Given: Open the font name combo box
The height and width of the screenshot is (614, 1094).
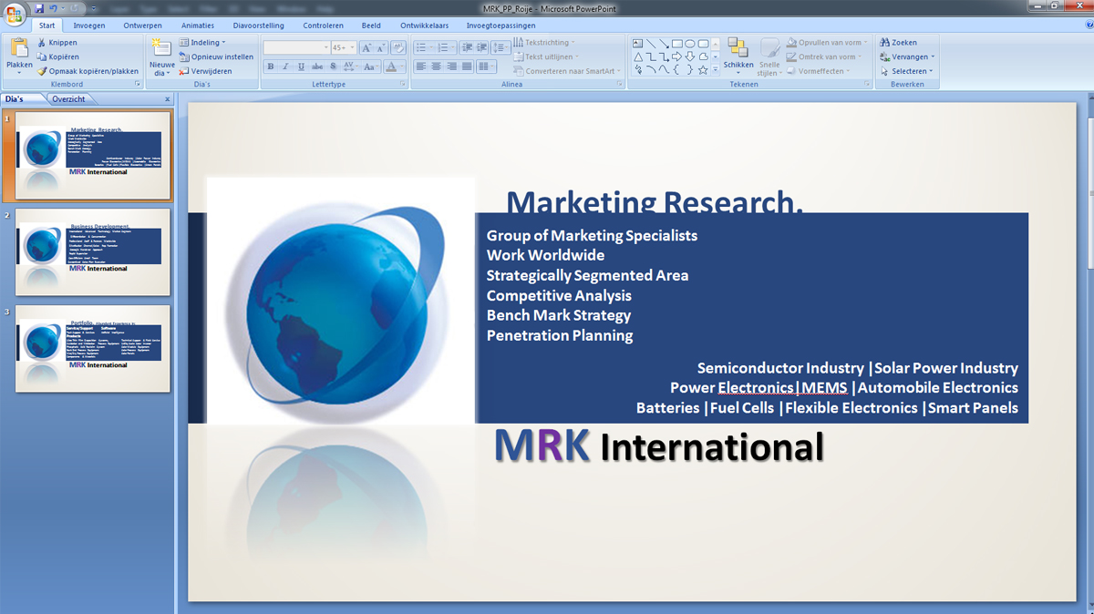Looking at the screenshot, I should tap(296, 47).
